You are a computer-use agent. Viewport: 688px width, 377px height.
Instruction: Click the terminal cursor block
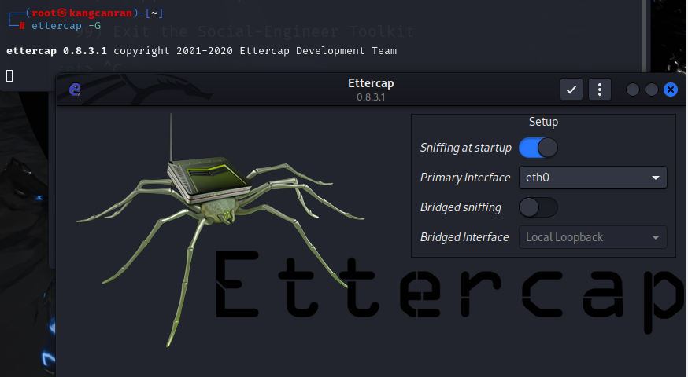9,75
